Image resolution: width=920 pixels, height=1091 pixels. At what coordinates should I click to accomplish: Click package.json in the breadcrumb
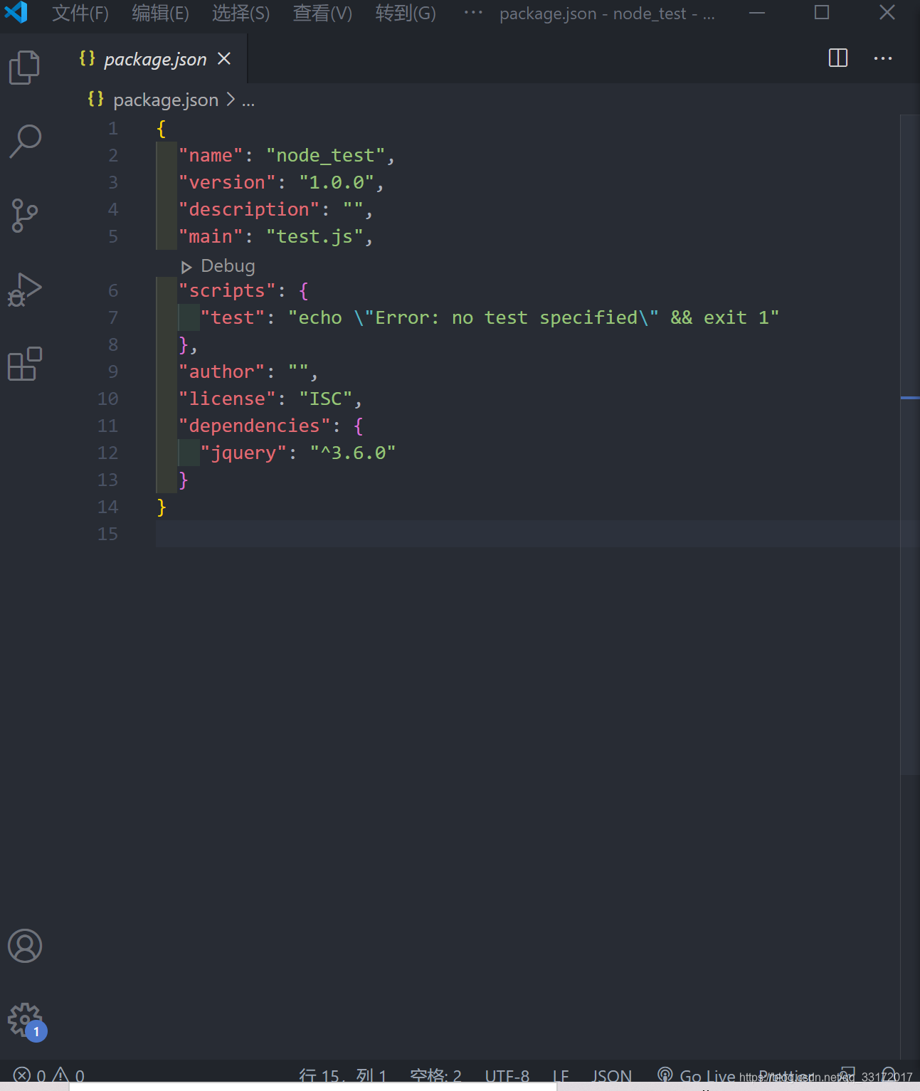[x=166, y=100]
